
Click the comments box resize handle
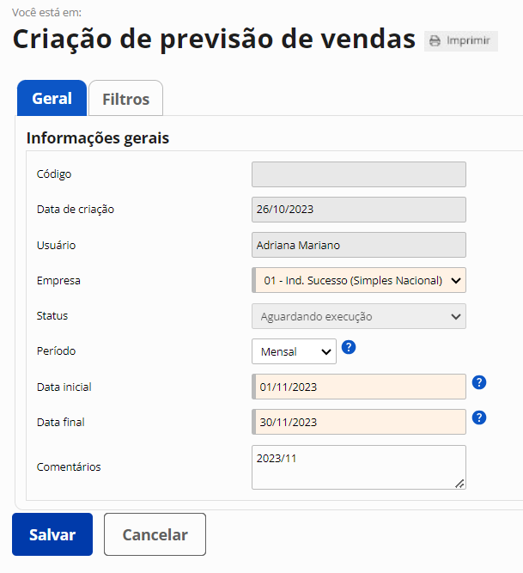pyautogui.click(x=459, y=484)
